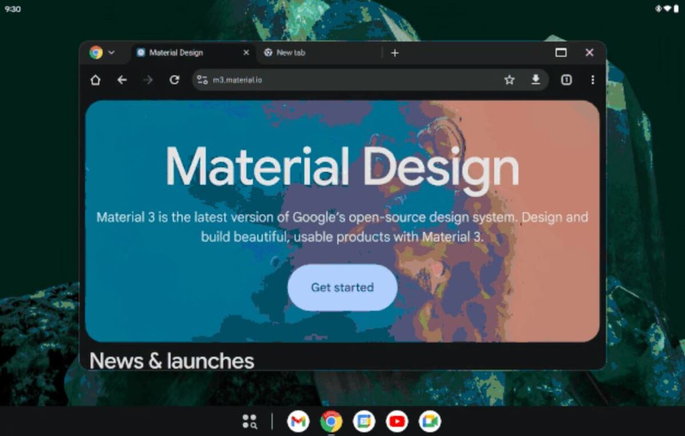Open the Chrome app window menu chevron
The width and height of the screenshot is (685, 436).
(111, 52)
